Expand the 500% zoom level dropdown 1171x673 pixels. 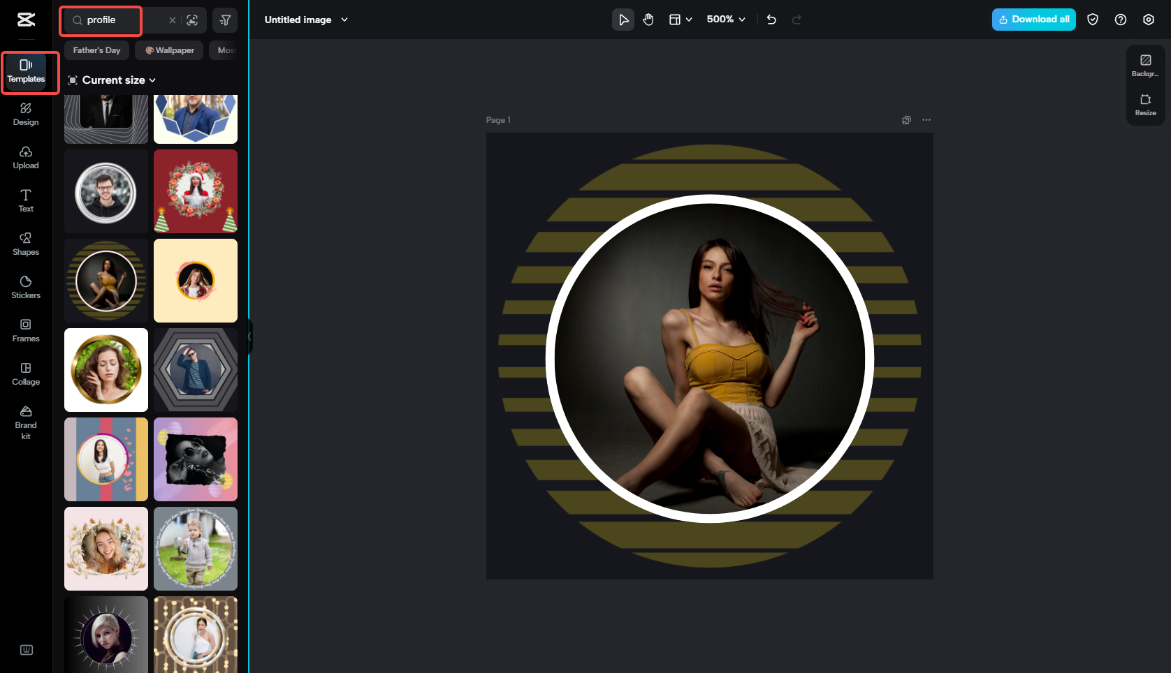pos(725,20)
